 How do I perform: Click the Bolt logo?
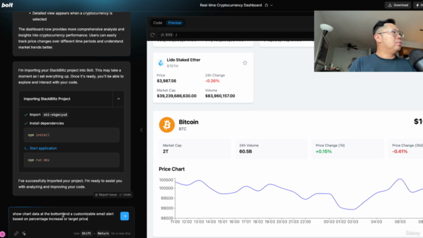tap(7, 5)
